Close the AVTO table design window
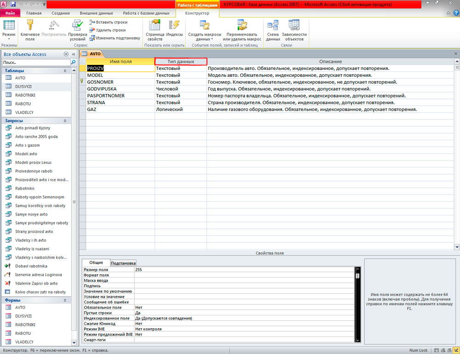The image size is (460, 354). click(x=456, y=54)
